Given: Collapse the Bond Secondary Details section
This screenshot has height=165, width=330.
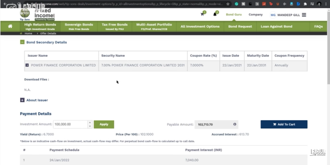Looking at the screenshot, I should 22,42.
